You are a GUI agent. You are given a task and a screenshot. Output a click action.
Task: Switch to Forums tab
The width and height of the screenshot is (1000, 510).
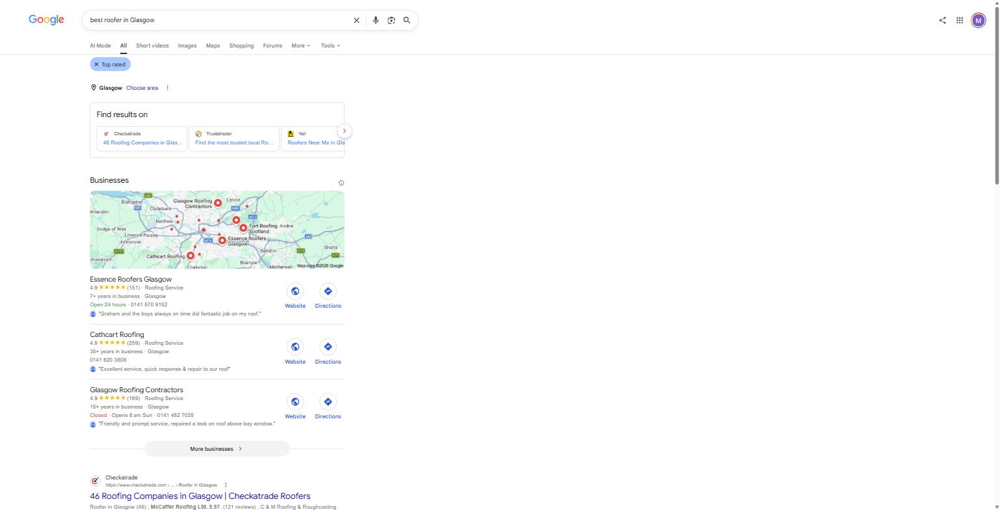pyautogui.click(x=272, y=46)
